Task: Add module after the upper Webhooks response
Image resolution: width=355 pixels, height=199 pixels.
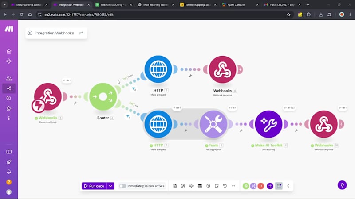Action: tap(240, 69)
